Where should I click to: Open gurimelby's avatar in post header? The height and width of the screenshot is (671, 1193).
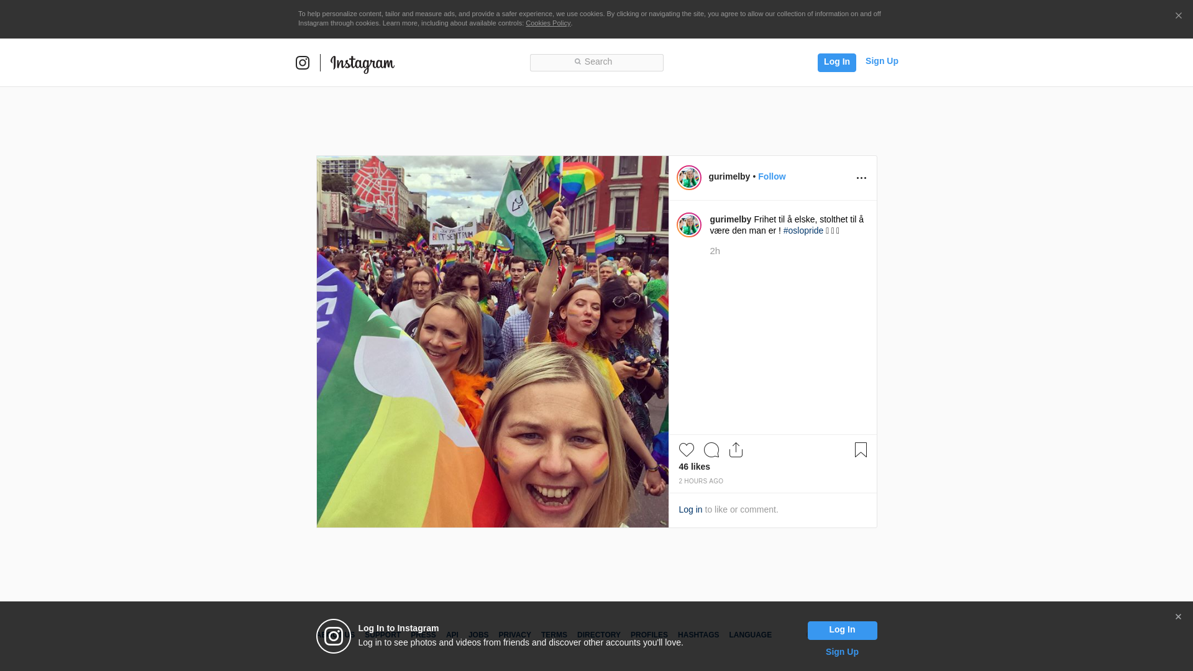pyautogui.click(x=689, y=178)
